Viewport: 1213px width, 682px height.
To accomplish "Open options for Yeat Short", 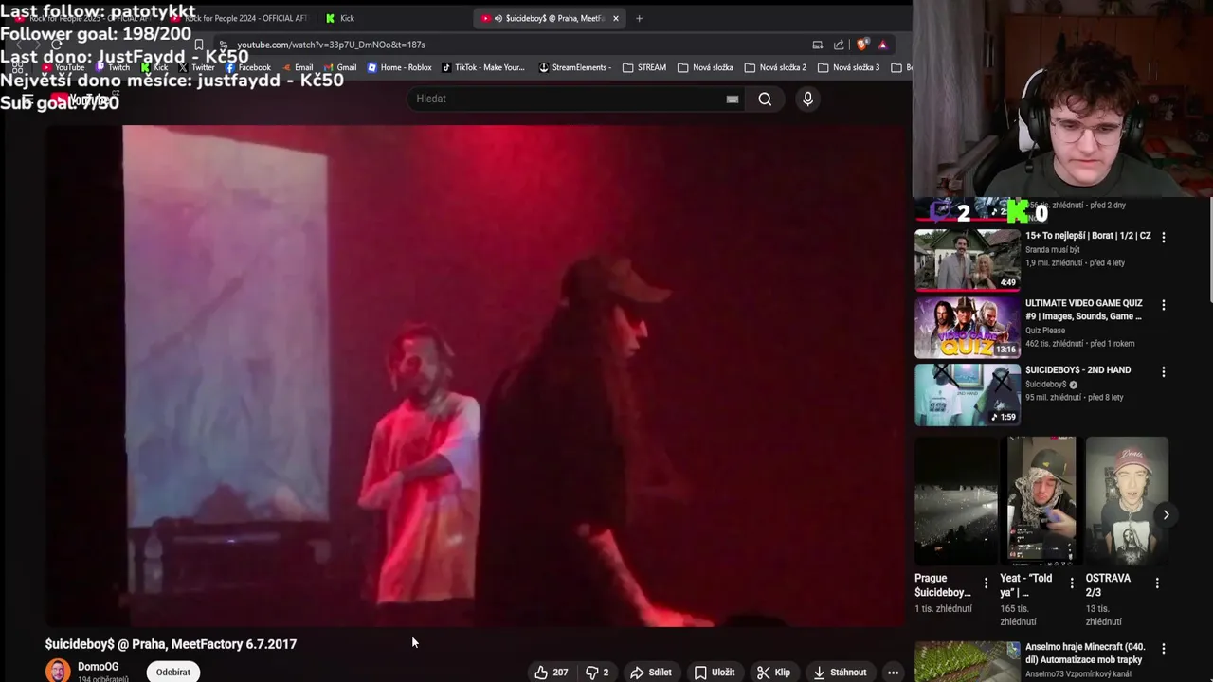I will [x=1072, y=583].
